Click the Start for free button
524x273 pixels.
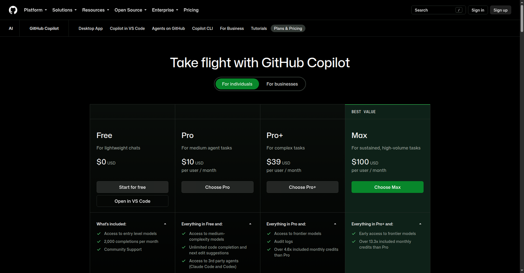point(132,187)
